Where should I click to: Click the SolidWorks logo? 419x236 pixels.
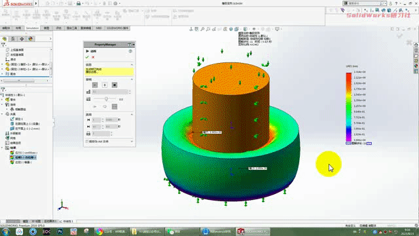(18, 3)
